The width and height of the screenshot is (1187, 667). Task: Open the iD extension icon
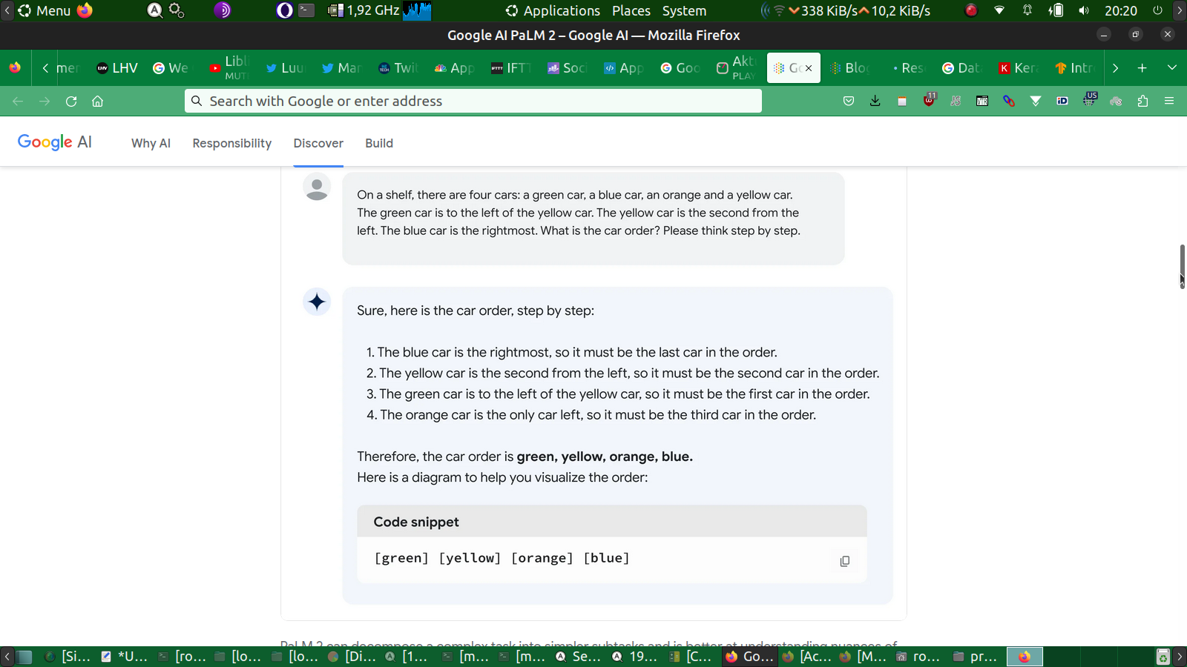tap(1062, 102)
